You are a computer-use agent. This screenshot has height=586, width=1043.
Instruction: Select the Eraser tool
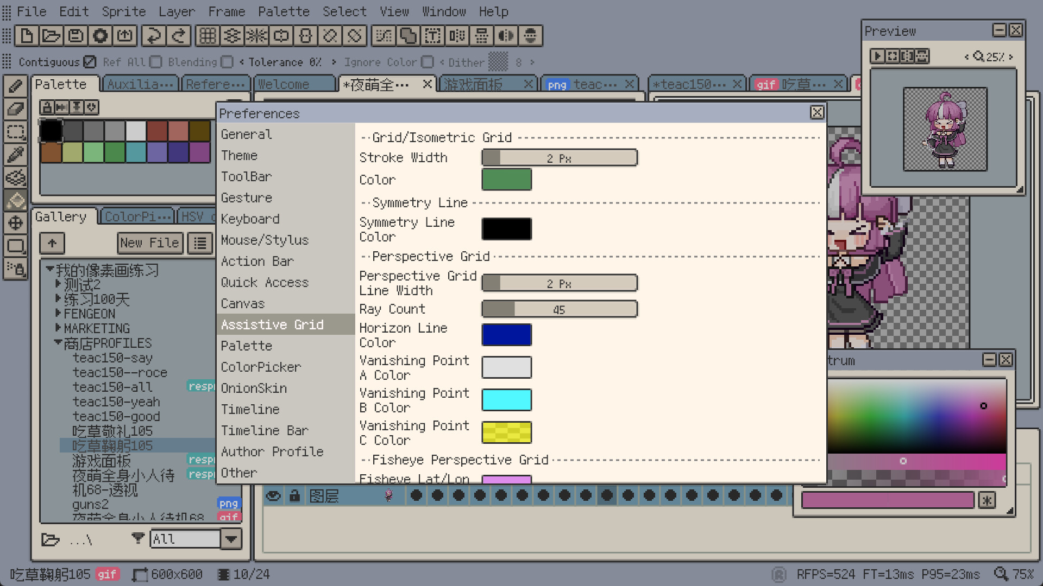tap(15, 109)
